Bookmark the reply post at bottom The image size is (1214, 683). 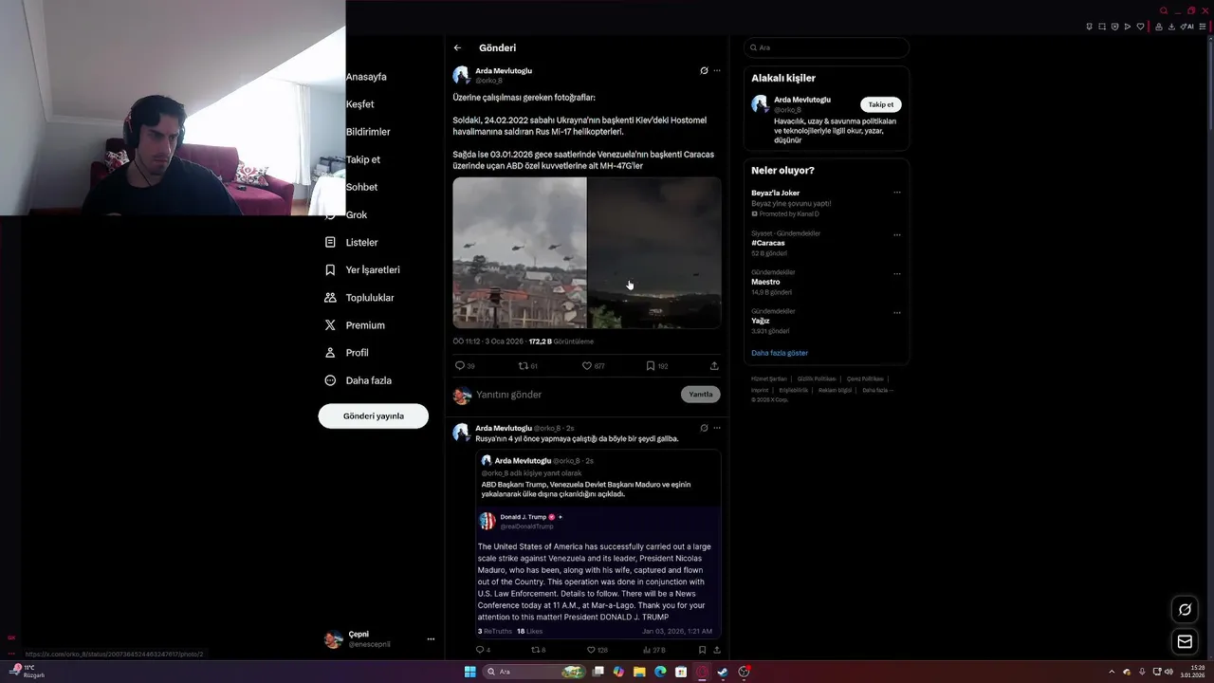click(x=702, y=650)
